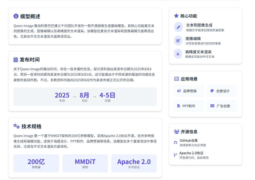Click the palette icon in 创意设计
255x180 pixels.
click(x=212, y=91)
